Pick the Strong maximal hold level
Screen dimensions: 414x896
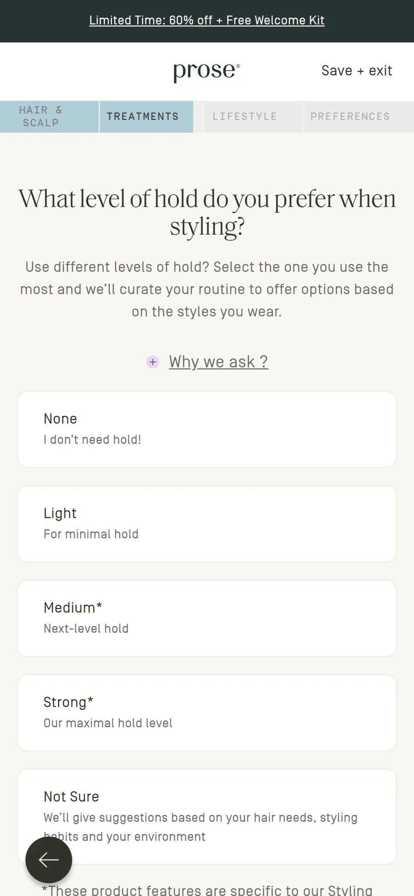click(x=207, y=713)
